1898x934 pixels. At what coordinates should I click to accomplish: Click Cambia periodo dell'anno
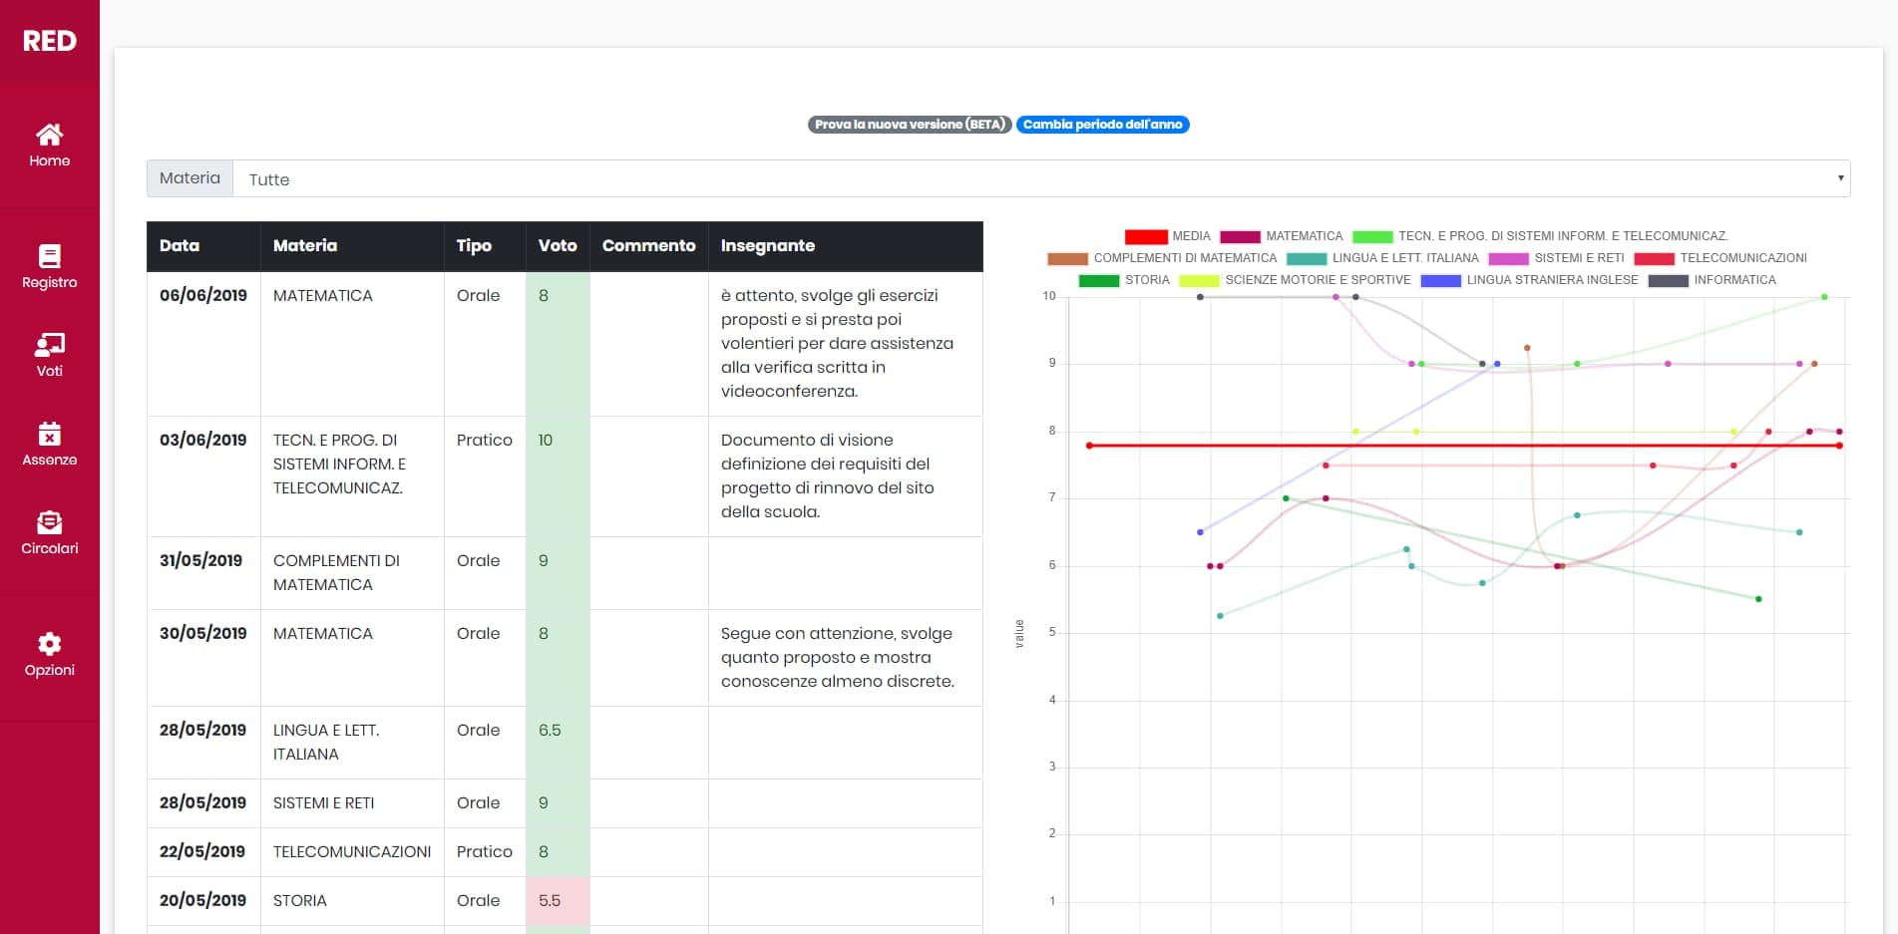1102,125
